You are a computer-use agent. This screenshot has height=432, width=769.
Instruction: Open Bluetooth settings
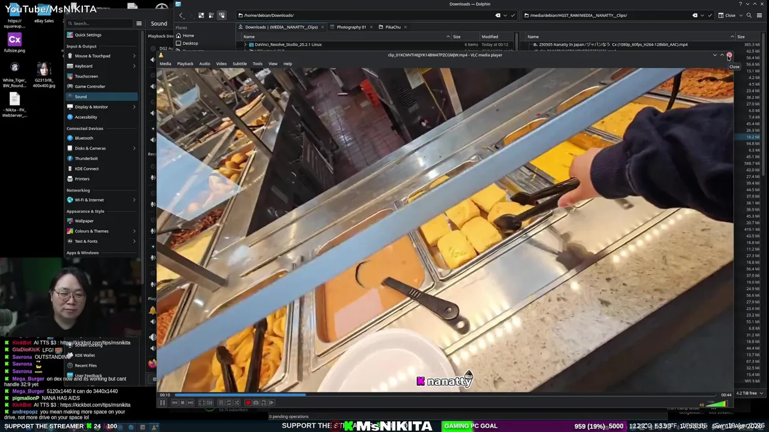(x=101, y=138)
